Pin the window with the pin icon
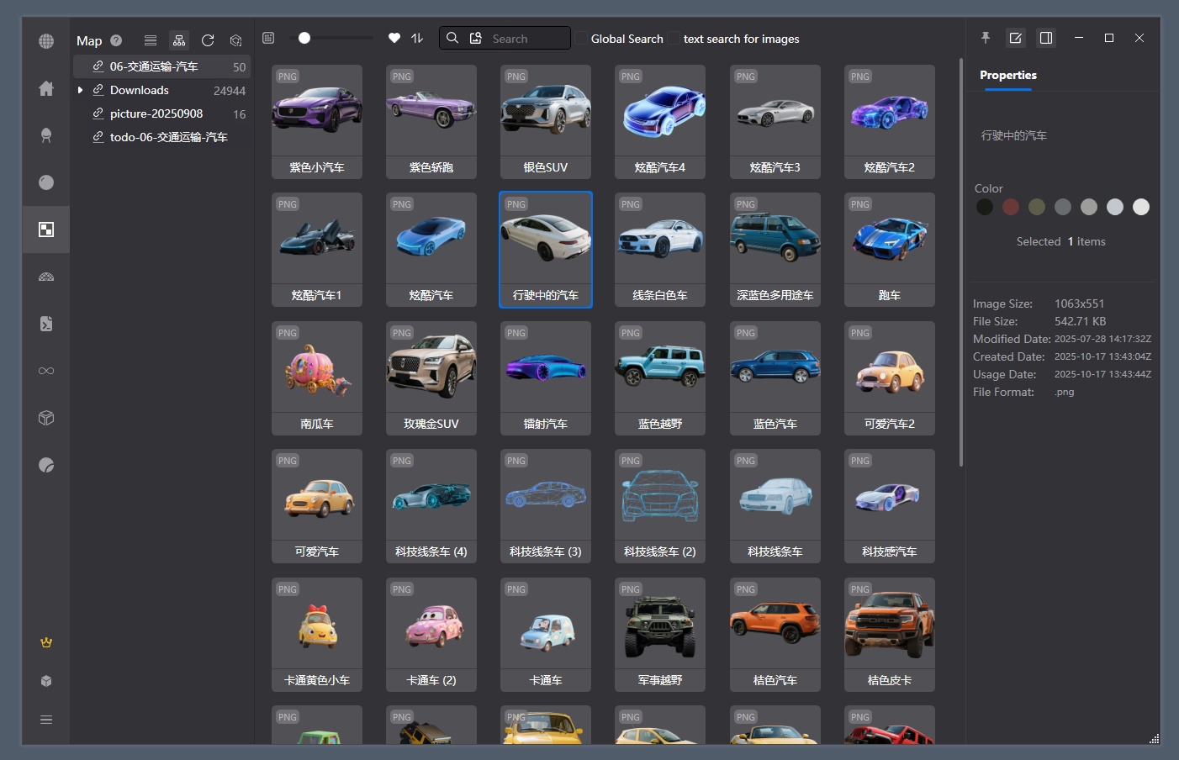The image size is (1179, 760). [x=986, y=38]
